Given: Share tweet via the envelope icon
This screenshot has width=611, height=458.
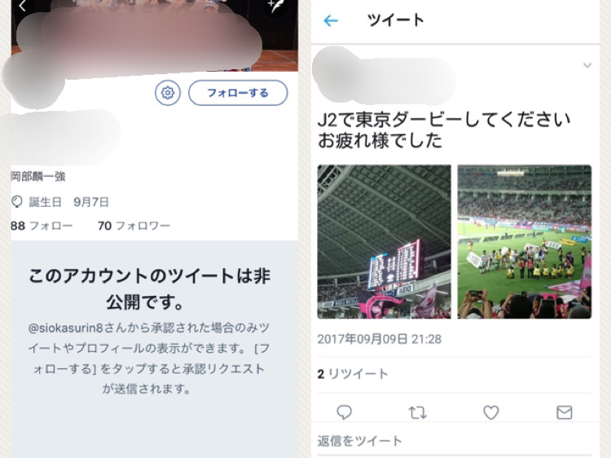Looking at the screenshot, I should coord(565,412).
